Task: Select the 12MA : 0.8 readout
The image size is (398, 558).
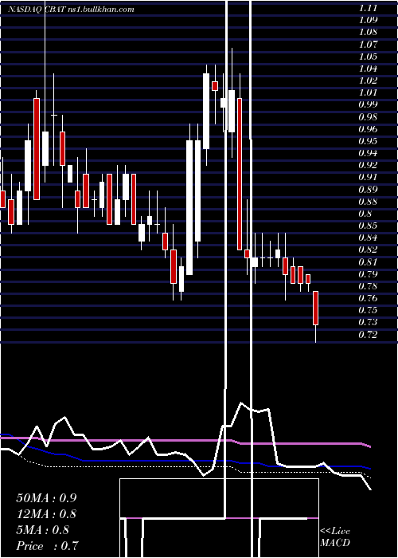Action: [x=46, y=514]
